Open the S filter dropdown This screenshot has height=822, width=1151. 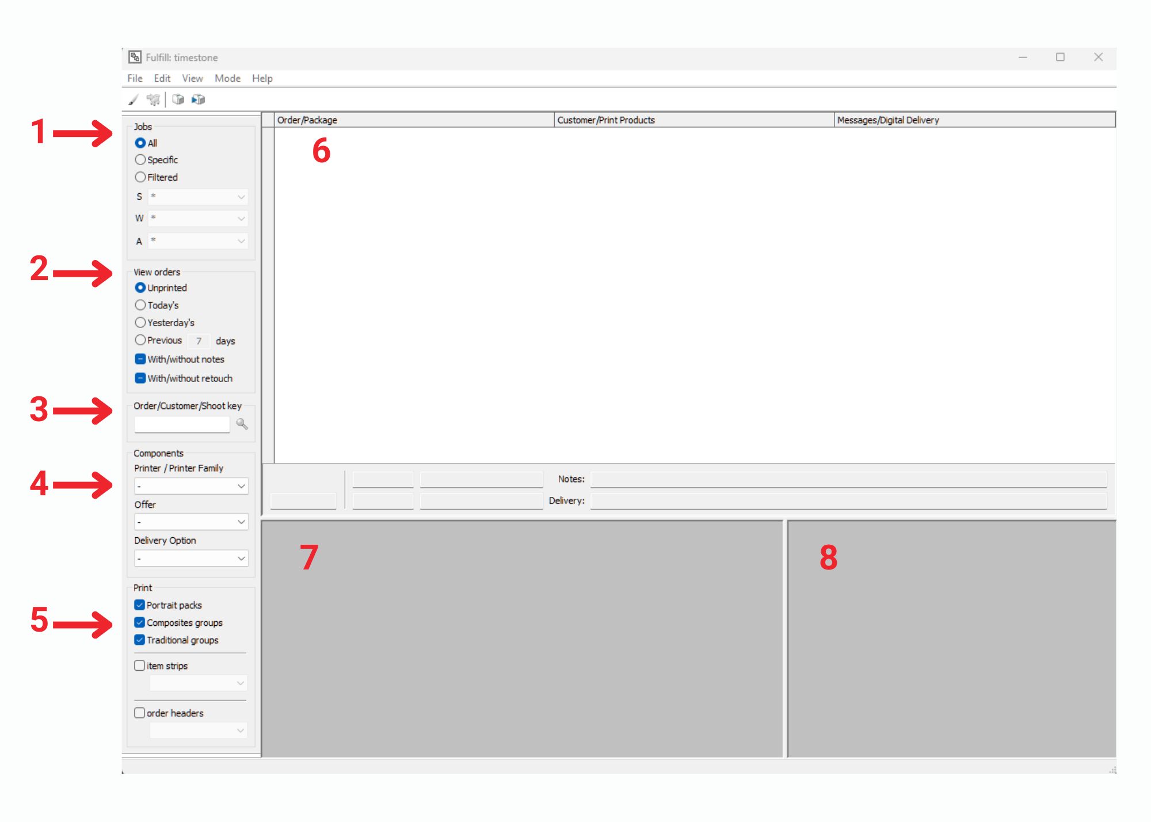(x=198, y=197)
